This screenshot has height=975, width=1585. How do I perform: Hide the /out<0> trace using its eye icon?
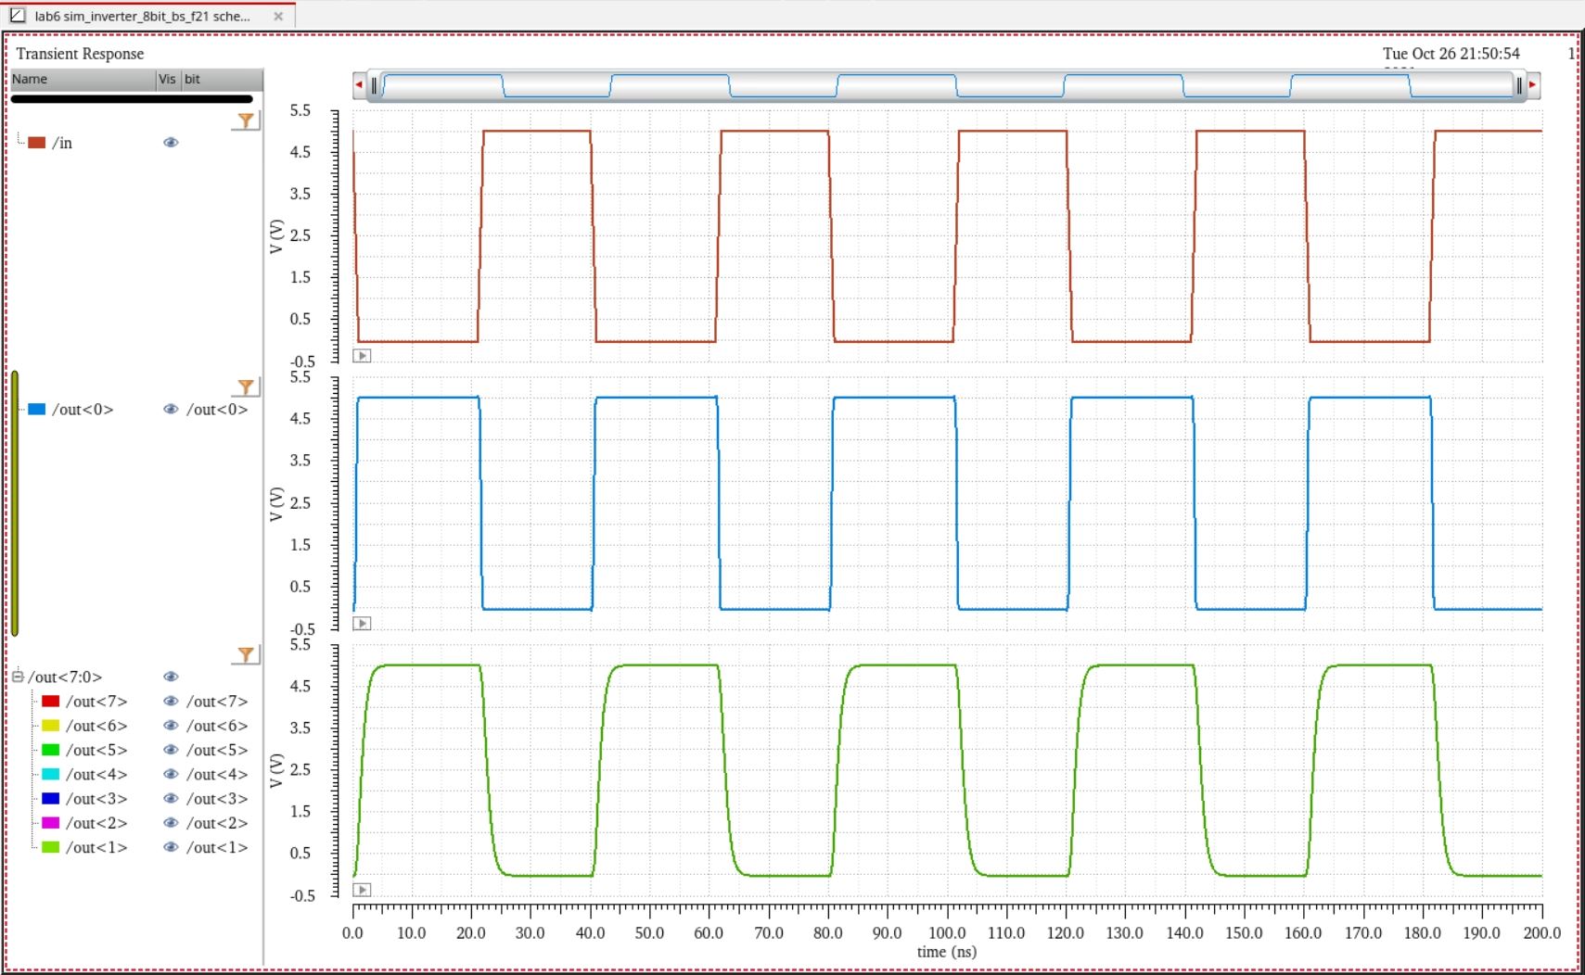[x=171, y=410]
